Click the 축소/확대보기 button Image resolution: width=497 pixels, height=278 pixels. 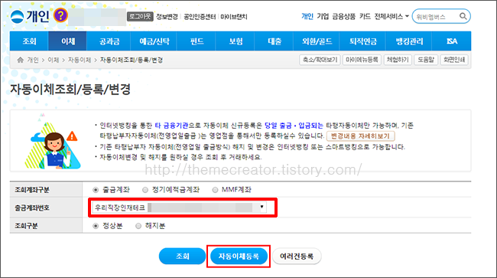pos(320,60)
